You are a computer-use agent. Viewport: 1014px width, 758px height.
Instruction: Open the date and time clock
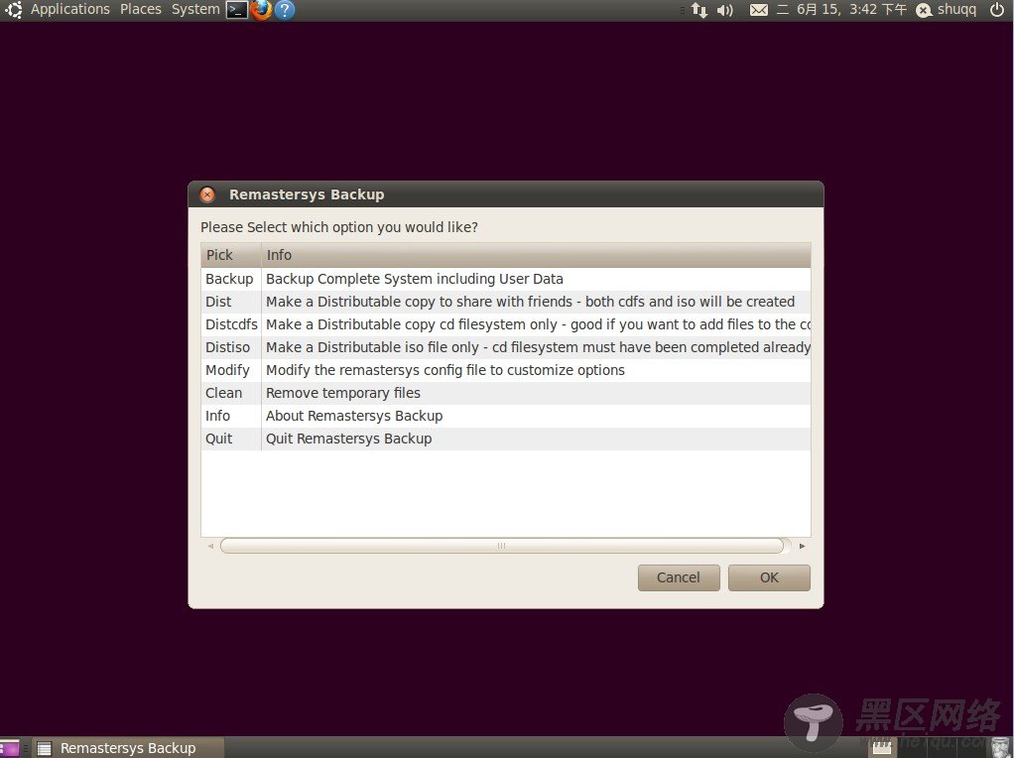pyautogui.click(x=841, y=10)
